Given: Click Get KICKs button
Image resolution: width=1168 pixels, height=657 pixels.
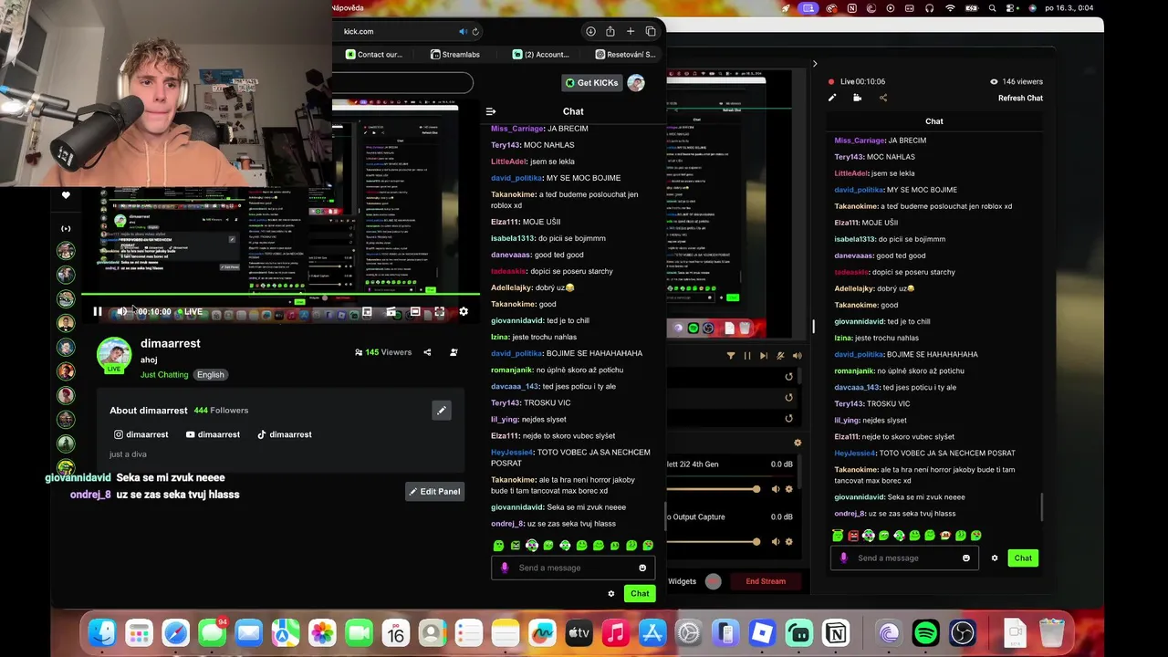Looking at the screenshot, I should coord(591,83).
